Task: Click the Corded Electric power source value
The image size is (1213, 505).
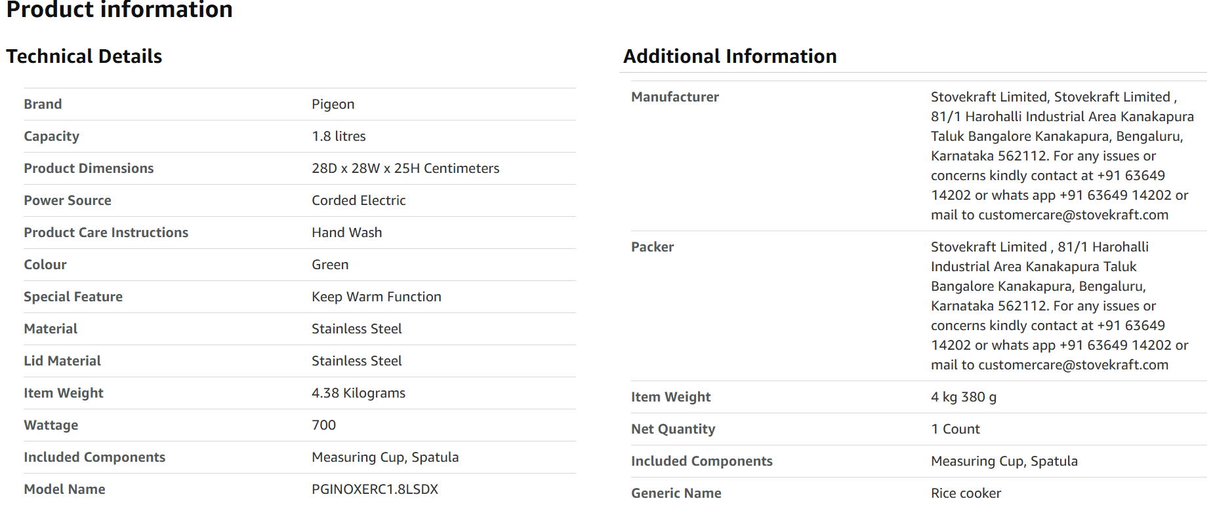Action: pyautogui.click(x=358, y=200)
